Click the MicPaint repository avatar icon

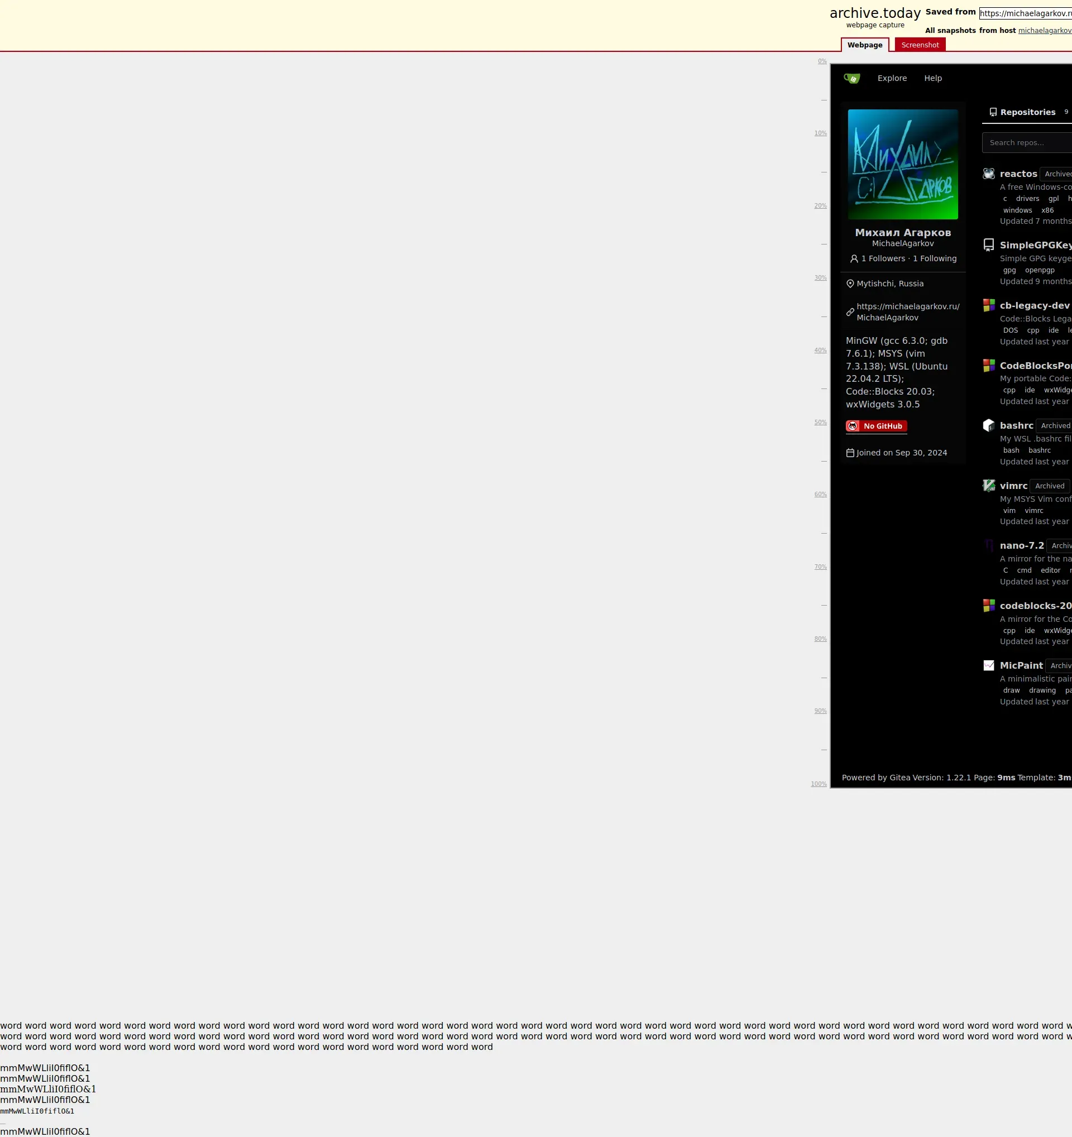click(988, 665)
